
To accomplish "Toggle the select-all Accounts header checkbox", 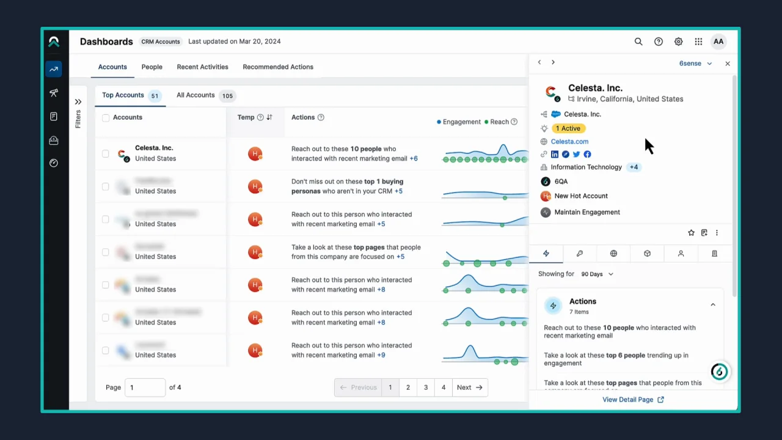I will [x=106, y=118].
